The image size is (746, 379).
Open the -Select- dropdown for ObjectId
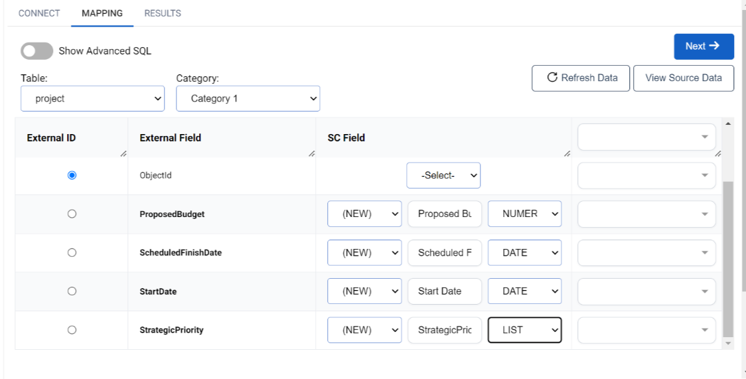pyautogui.click(x=443, y=175)
